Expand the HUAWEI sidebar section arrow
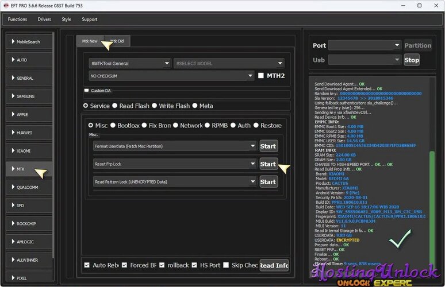The image size is (445, 287). 13,133
